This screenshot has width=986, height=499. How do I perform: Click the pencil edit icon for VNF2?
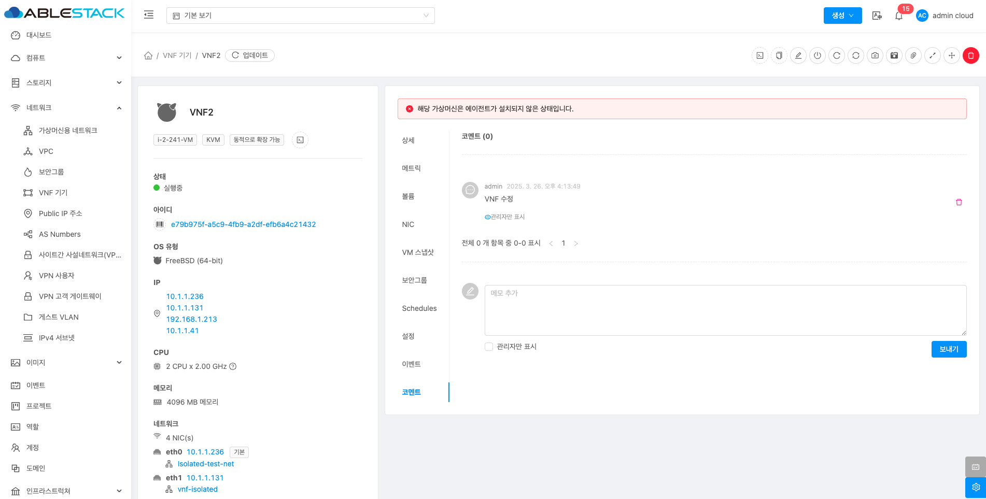(798, 55)
